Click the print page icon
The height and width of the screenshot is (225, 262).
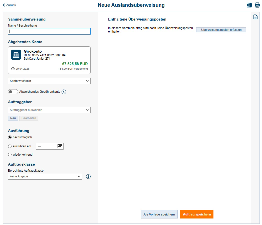click(x=257, y=5)
